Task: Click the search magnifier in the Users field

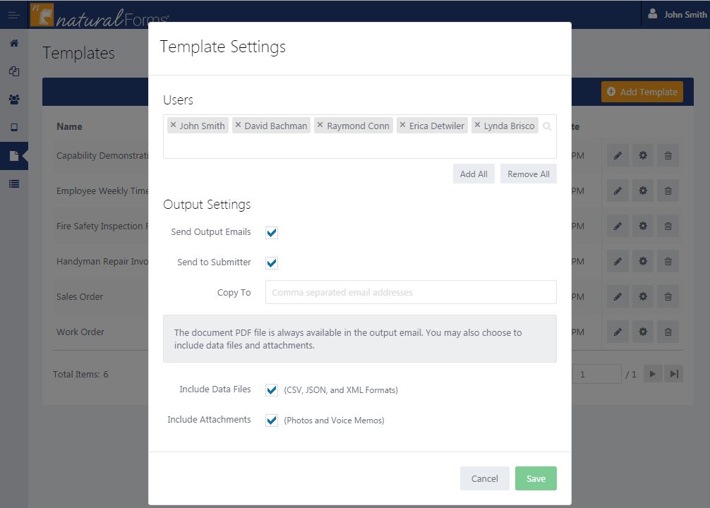Action: click(547, 126)
